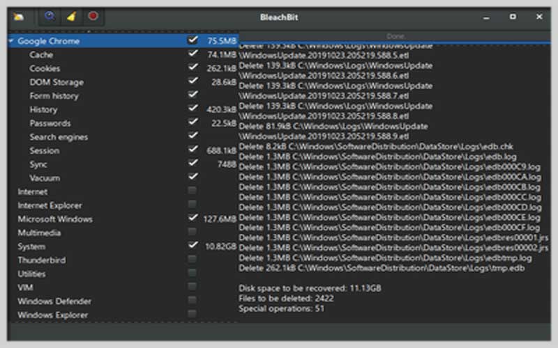Viewport: 558px width, 348px height.
Task: Close the BleachBit window
Action: [x=539, y=17]
